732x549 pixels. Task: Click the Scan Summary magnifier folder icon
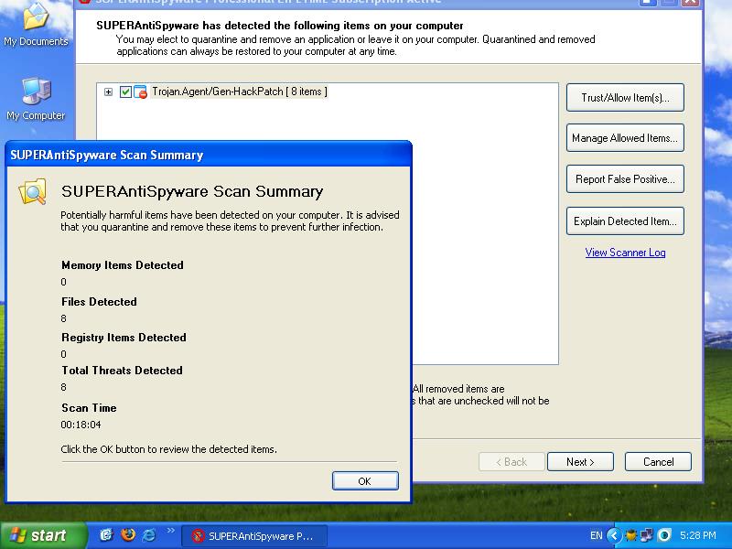click(33, 191)
